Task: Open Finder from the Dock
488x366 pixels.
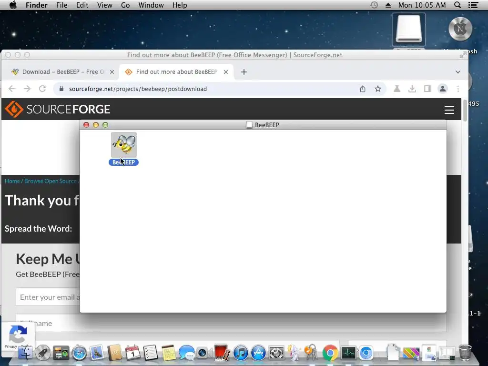Action: point(26,353)
